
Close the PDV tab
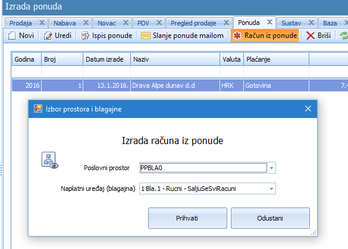point(159,23)
